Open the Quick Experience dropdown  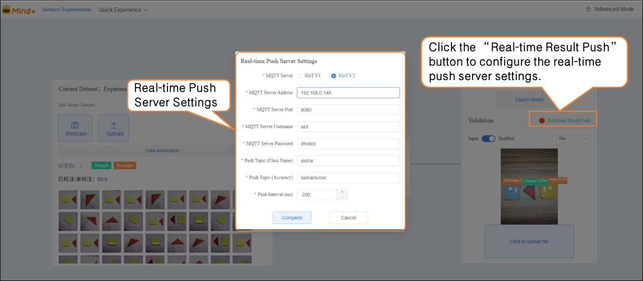tap(123, 10)
